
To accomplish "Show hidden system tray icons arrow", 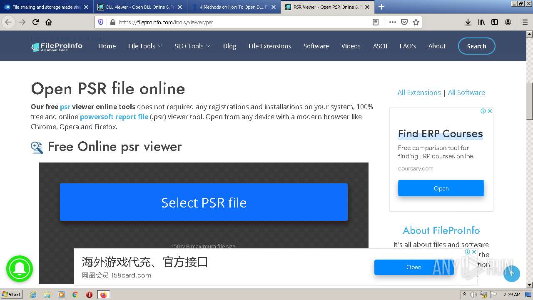I will point(464,295).
